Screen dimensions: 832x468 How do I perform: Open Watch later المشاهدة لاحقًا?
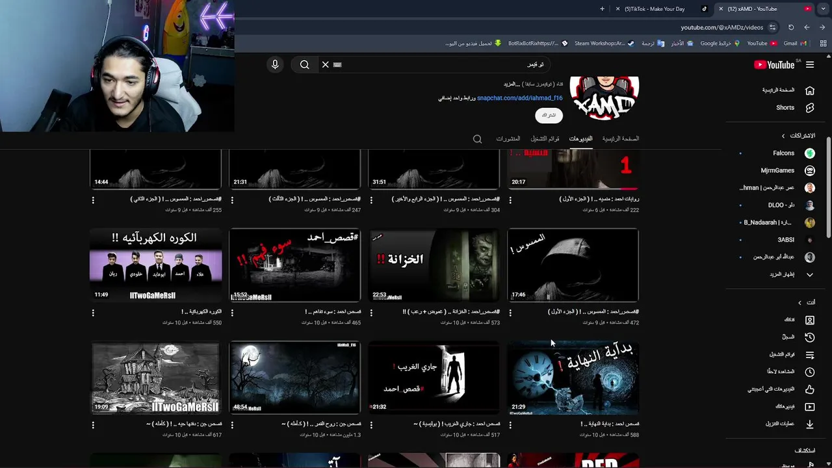pos(791,372)
